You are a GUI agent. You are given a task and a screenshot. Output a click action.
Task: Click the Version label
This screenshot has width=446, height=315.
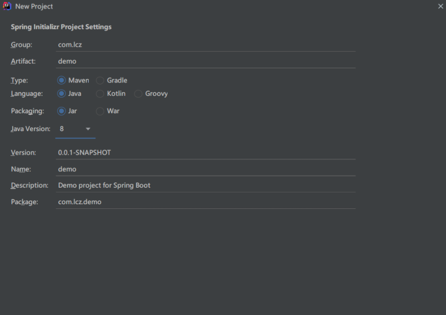[x=24, y=153]
